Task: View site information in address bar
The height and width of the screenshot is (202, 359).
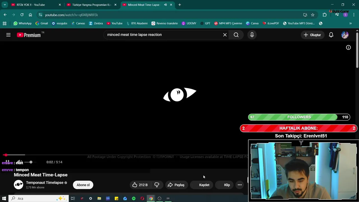Action: pos(40,15)
